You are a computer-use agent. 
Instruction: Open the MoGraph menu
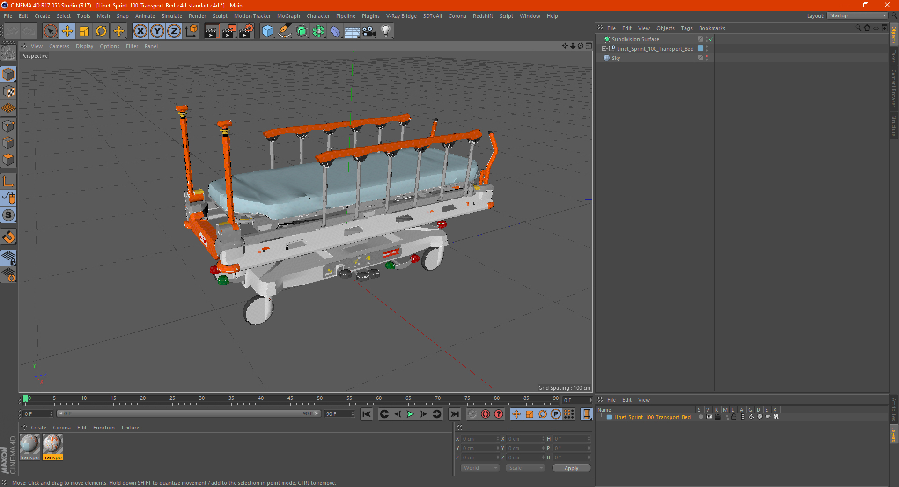click(x=288, y=16)
